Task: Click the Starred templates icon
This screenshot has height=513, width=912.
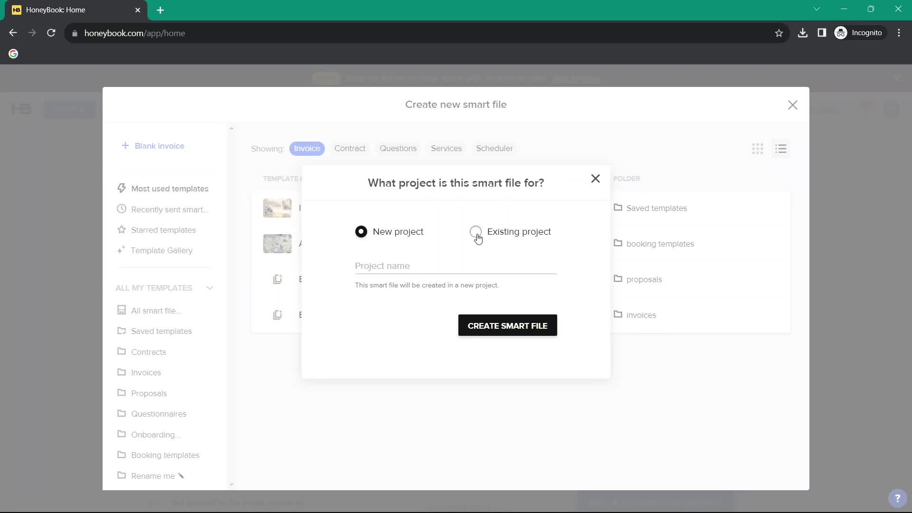Action: pyautogui.click(x=122, y=229)
